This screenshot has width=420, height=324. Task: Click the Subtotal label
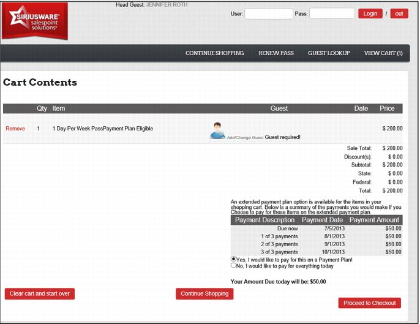[x=361, y=165]
